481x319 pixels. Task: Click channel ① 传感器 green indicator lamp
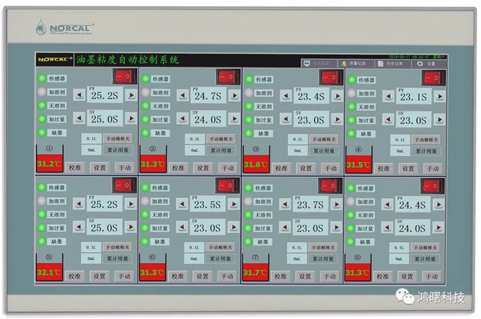tap(42, 78)
